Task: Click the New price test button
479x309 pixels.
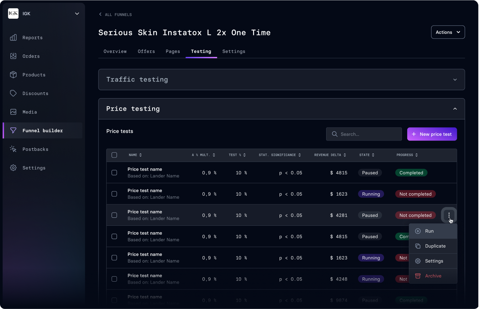Action: coord(432,134)
